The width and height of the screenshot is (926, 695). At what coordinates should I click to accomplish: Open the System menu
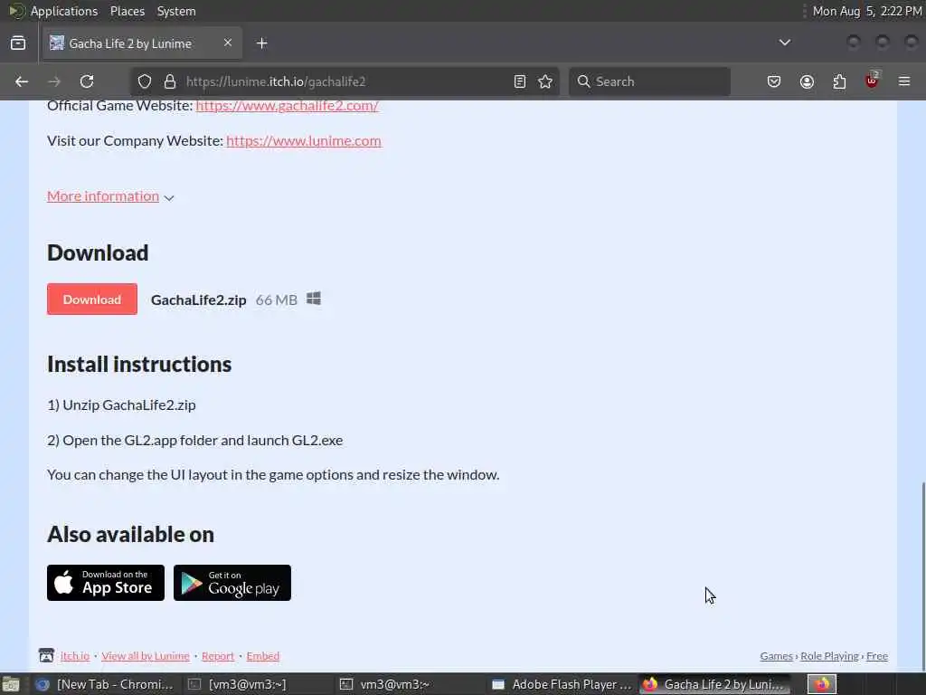176,11
